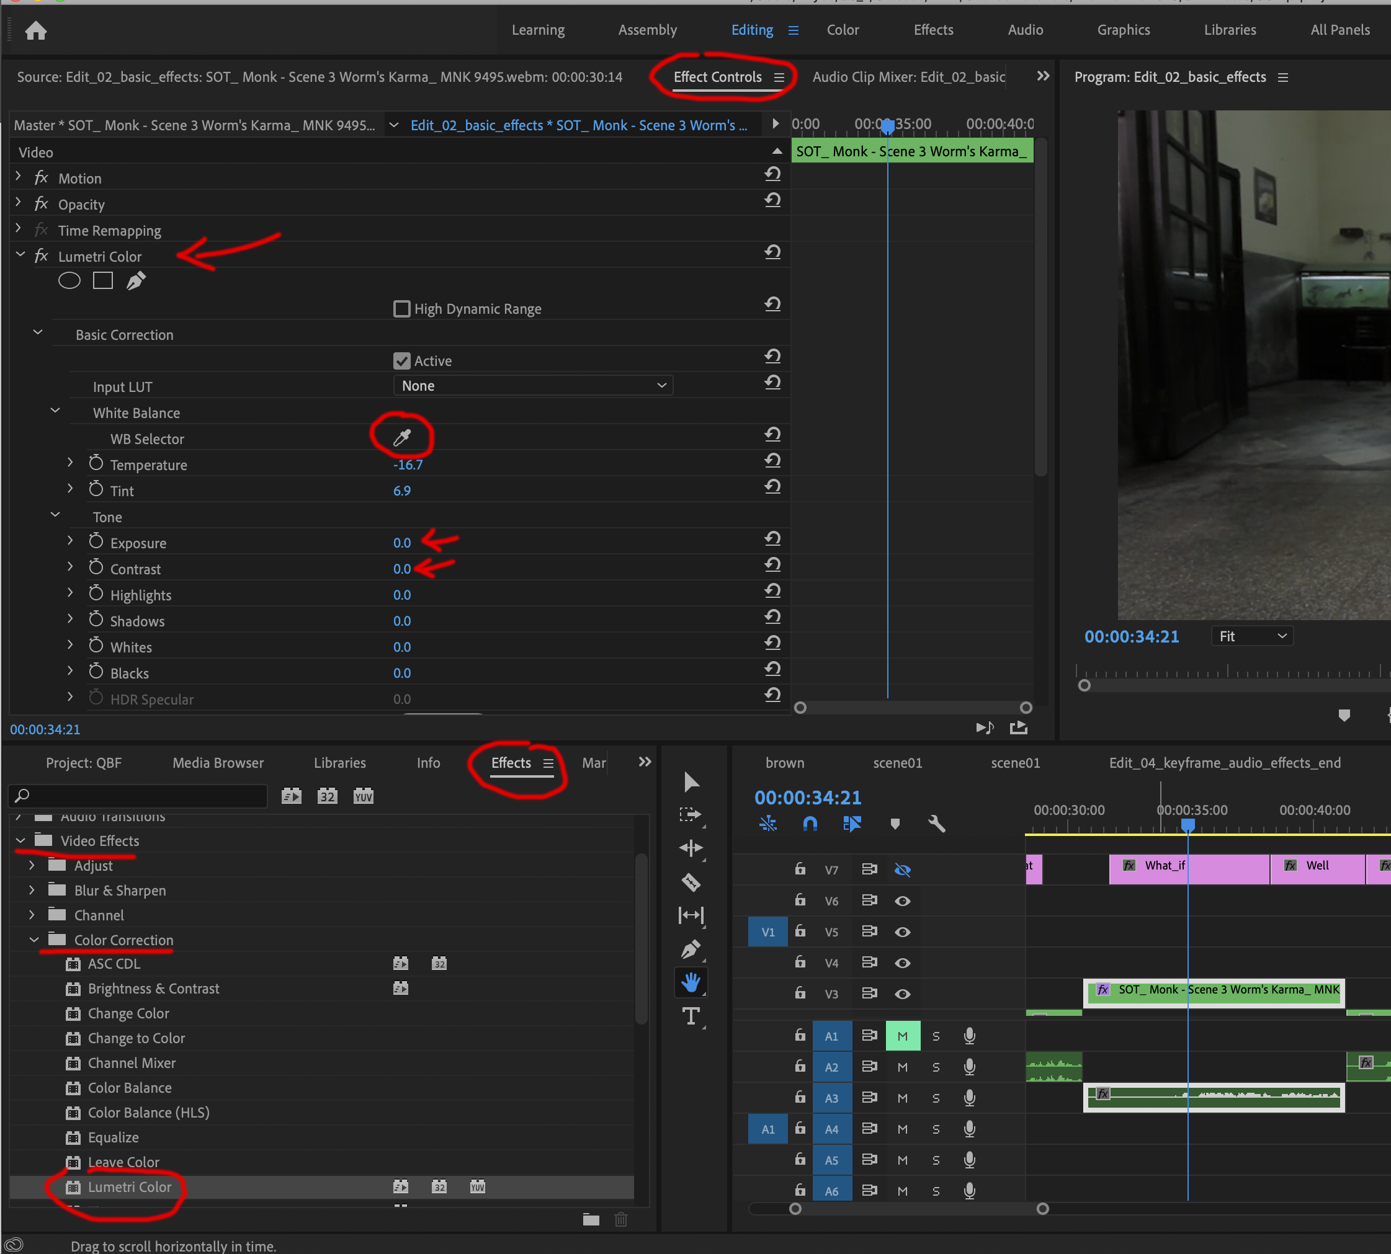Open timeline wrench display settings
1391x1254 pixels.
pos(936,824)
